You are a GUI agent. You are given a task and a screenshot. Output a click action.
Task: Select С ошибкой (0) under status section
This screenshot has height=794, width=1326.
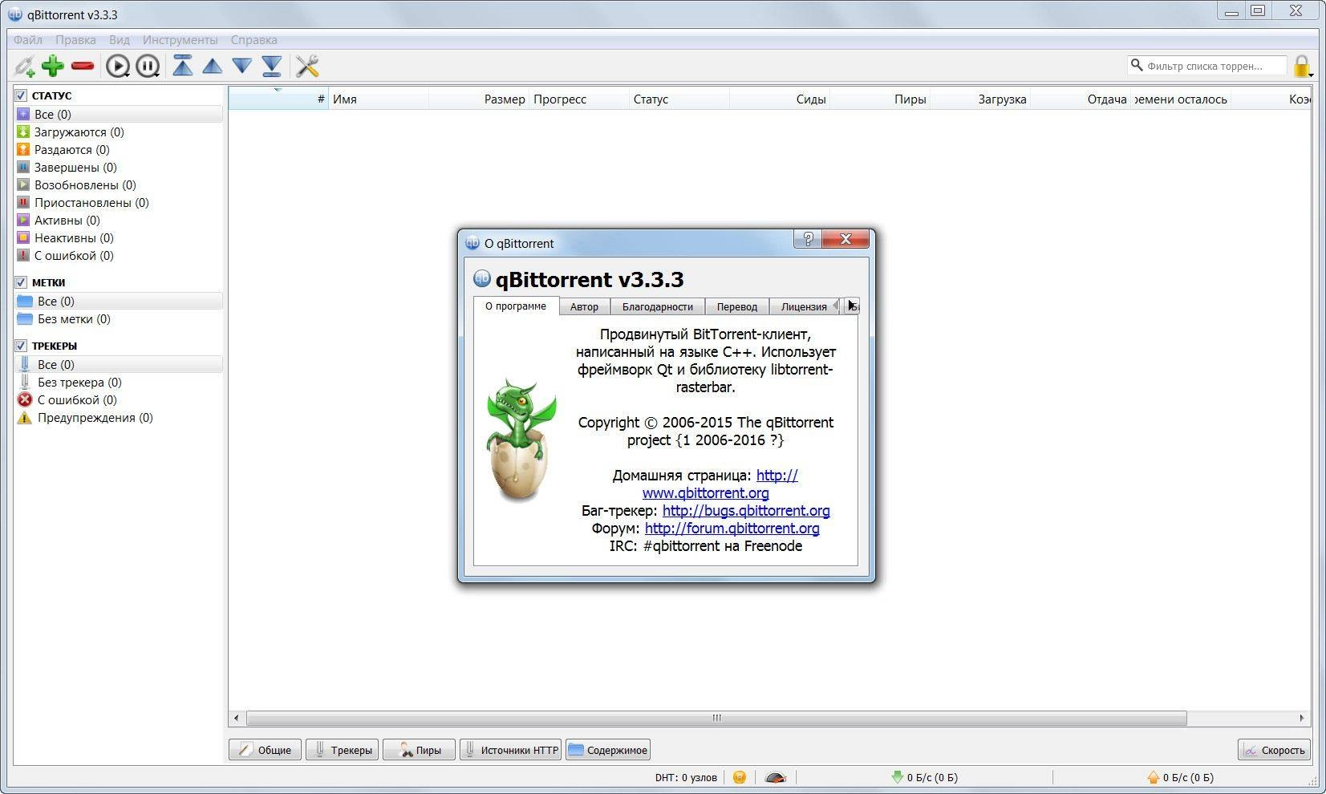[x=119, y=255]
